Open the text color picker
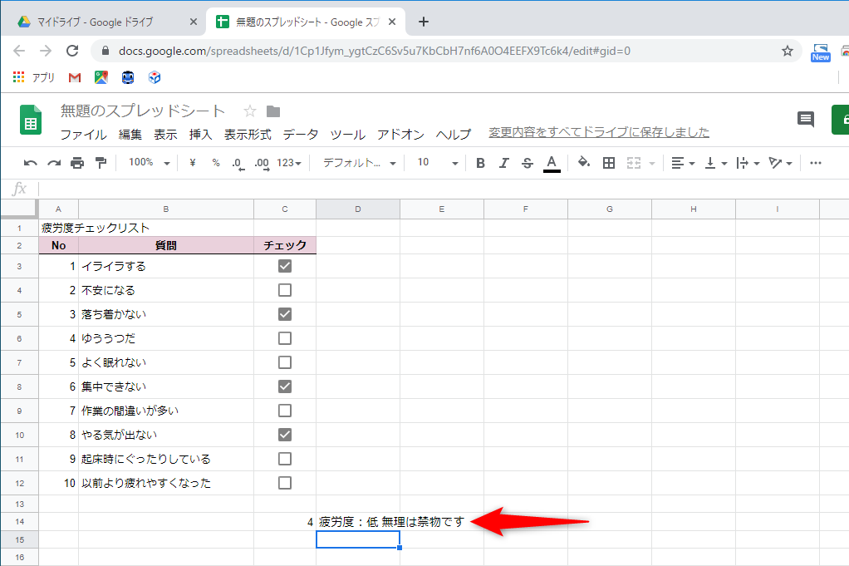Image resolution: width=849 pixels, height=566 pixels. 550,163
